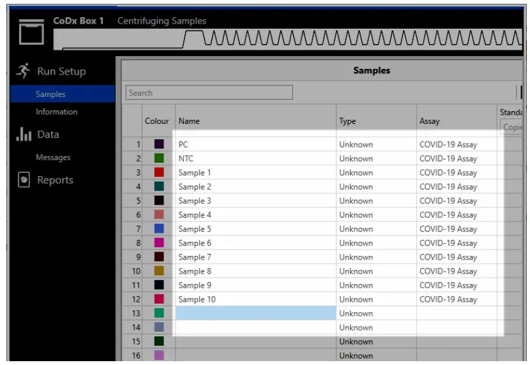Image resolution: width=530 pixels, height=365 pixels.
Task: Change the Sample 9 colour swatch
Action: tap(159, 285)
